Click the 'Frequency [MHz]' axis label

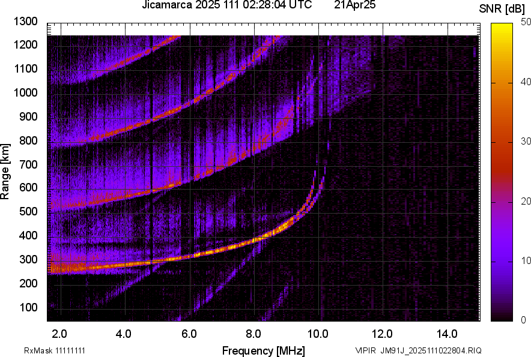point(264,350)
